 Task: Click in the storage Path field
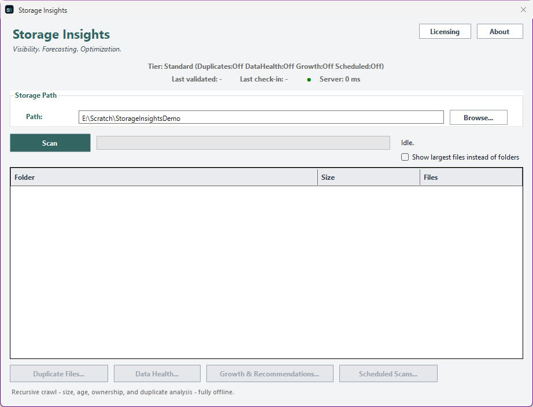click(x=261, y=117)
